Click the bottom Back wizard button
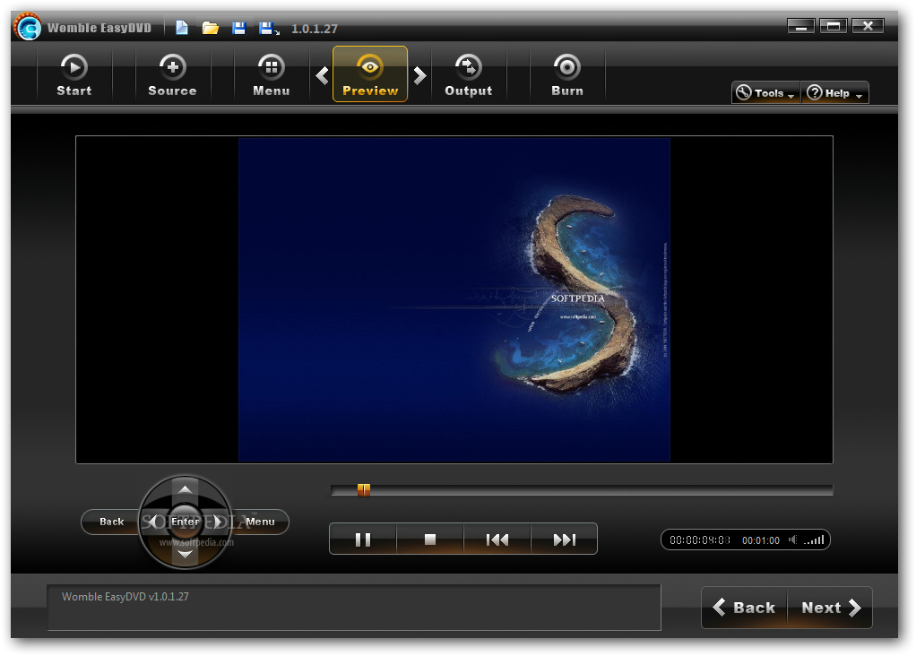Screen dimensions: 916x656 point(744,608)
